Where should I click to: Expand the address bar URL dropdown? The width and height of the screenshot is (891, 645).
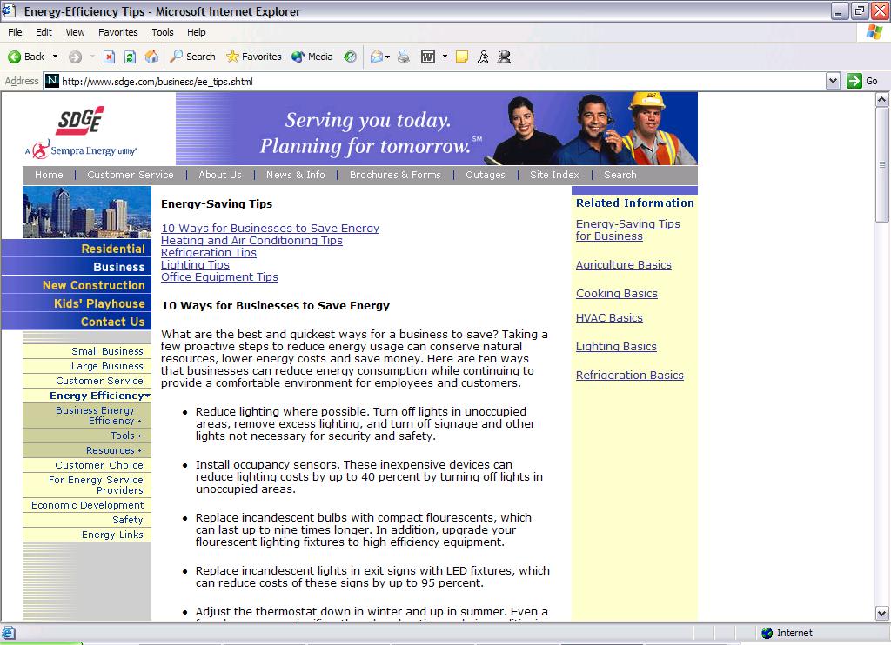tap(833, 81)
